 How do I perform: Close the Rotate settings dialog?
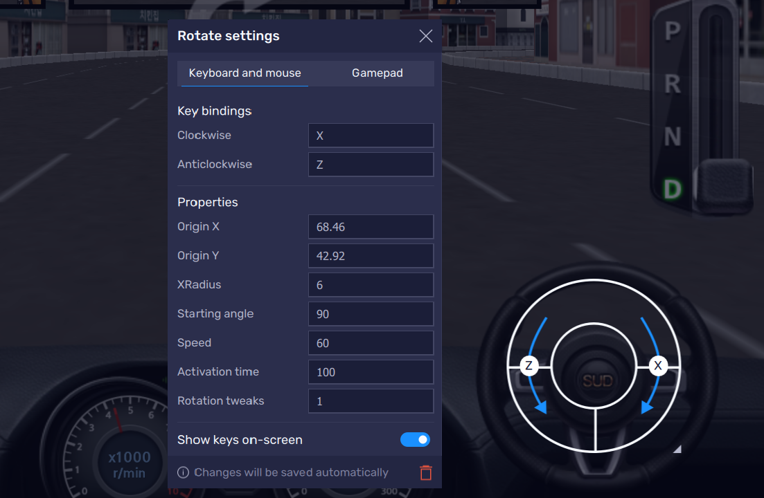(x=426, y=36)
